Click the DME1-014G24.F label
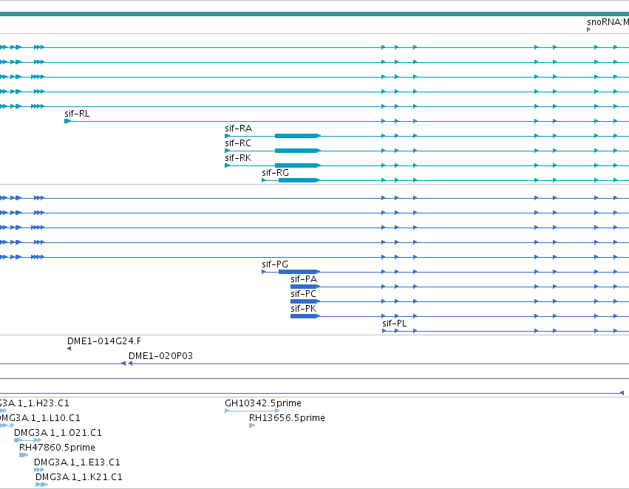Screen dimensions: 629x489 [x=104, y=341]
